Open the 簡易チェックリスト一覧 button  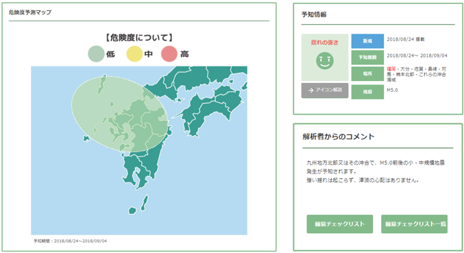click(x=414, y=224)
